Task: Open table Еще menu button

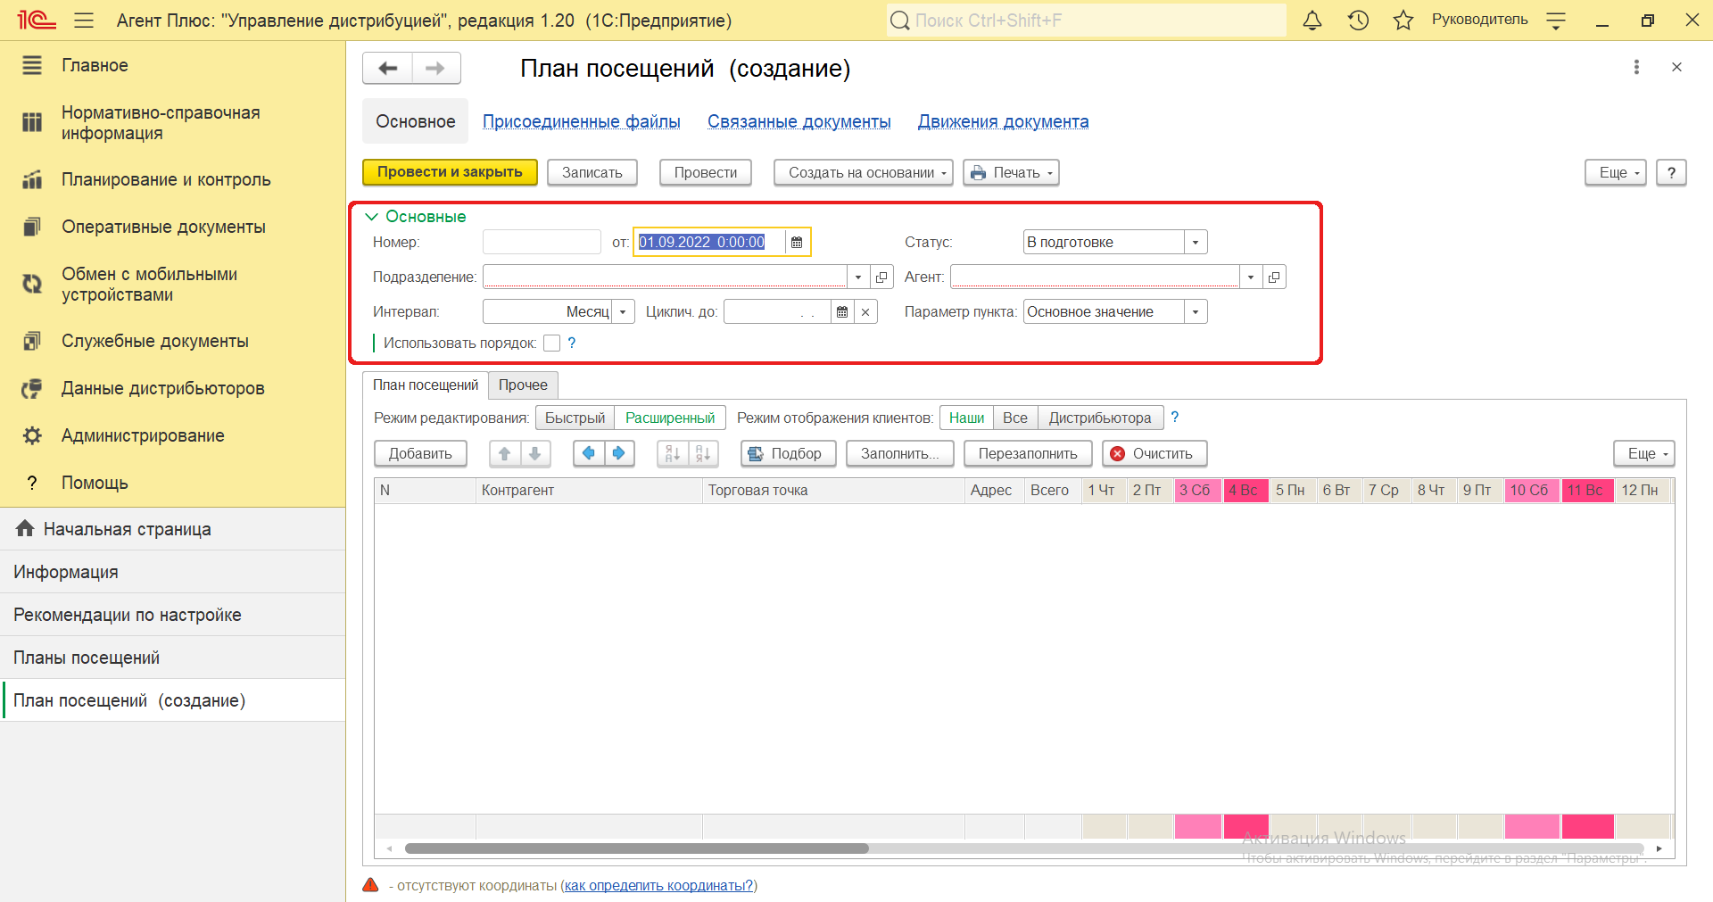Action: [x=1643, y=453]
